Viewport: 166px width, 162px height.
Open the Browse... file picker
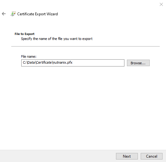pos(138,63)
